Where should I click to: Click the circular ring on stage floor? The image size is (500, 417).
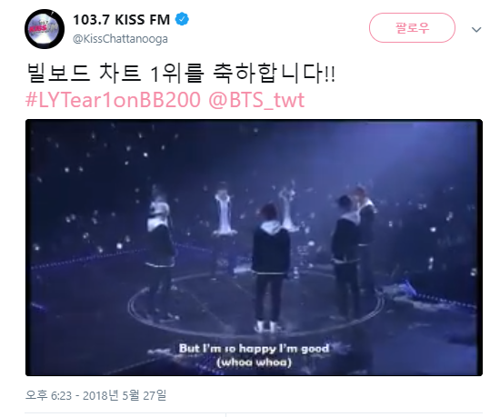click(x=255, y=303)
